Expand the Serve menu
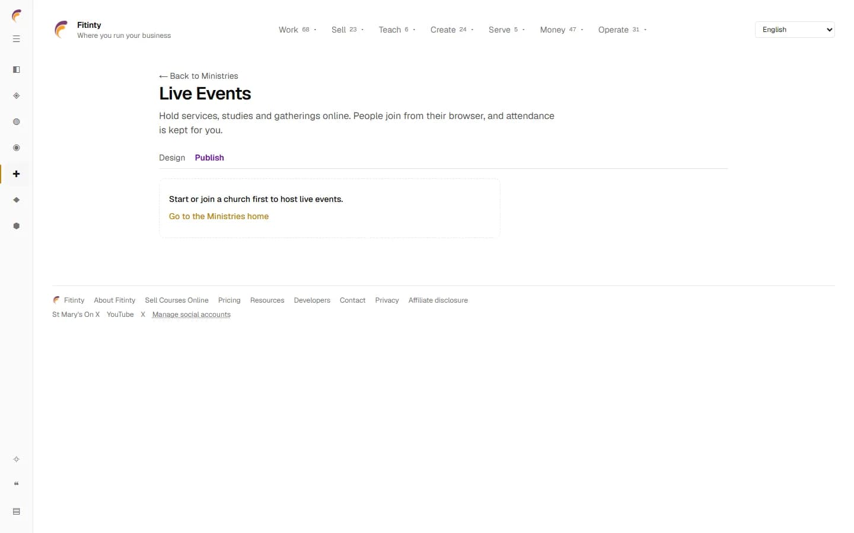Screen dimensions: 854x533 [x=506, y=30]
